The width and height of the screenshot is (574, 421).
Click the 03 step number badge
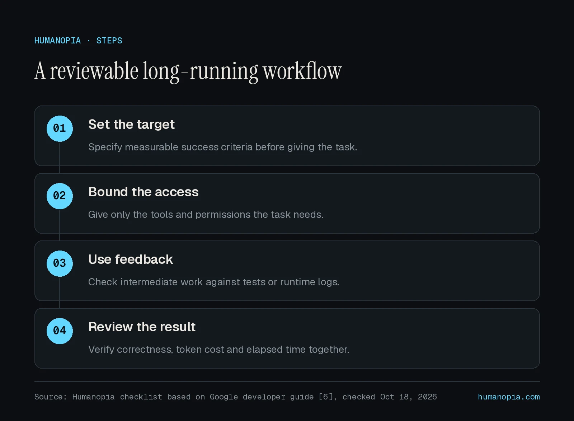(60, 263)
